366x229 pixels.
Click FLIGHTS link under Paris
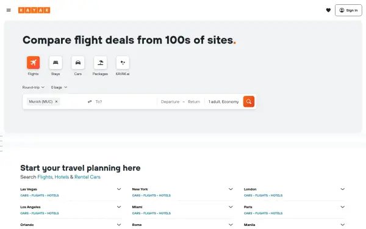tap(262, 213)
